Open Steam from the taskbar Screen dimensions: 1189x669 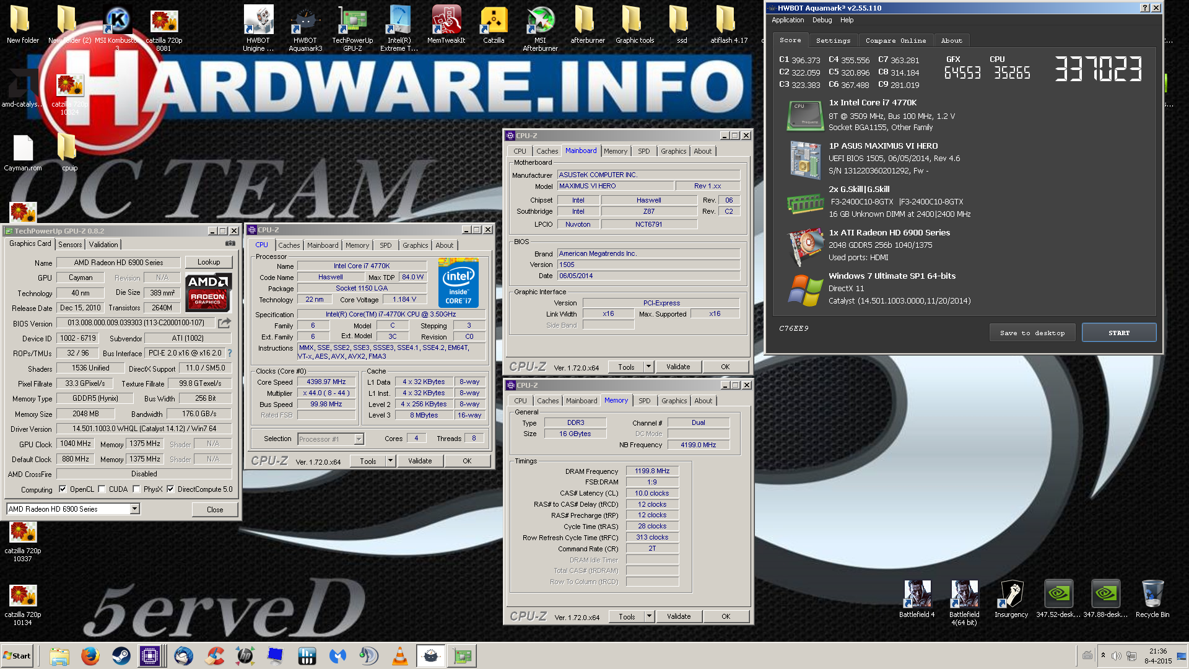pos(121,656)
